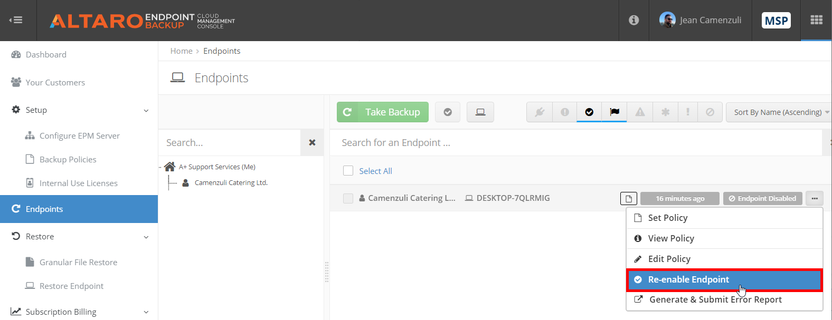Viewport: 832px width, 320px height.
Task: Click the checkmark button beside Take Backup
Action: (x=448, y=112)
